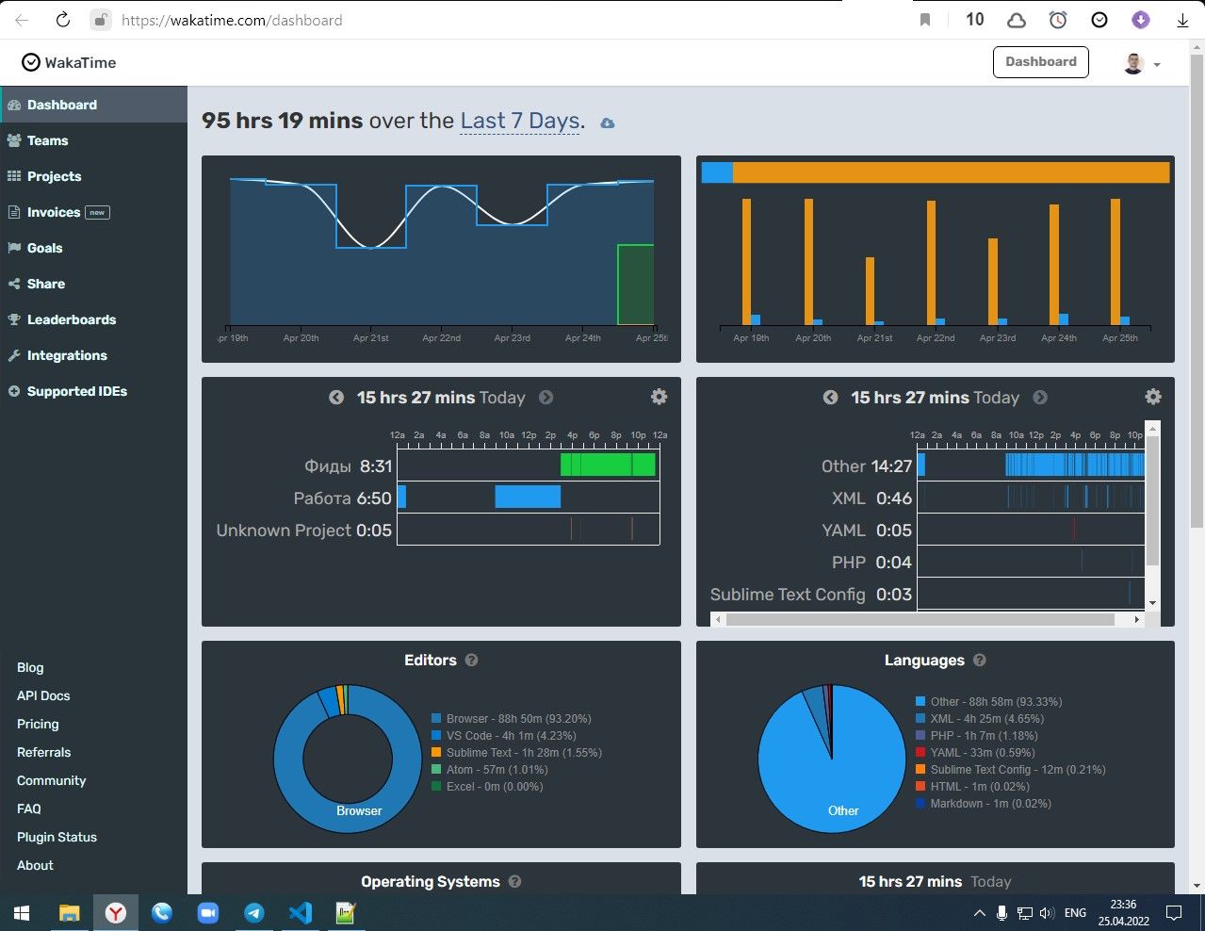Go to next day in Other/XML panel
The height and width of the screenshot is (931, 1205).
pyautogui.click(x=1040, y=398)
